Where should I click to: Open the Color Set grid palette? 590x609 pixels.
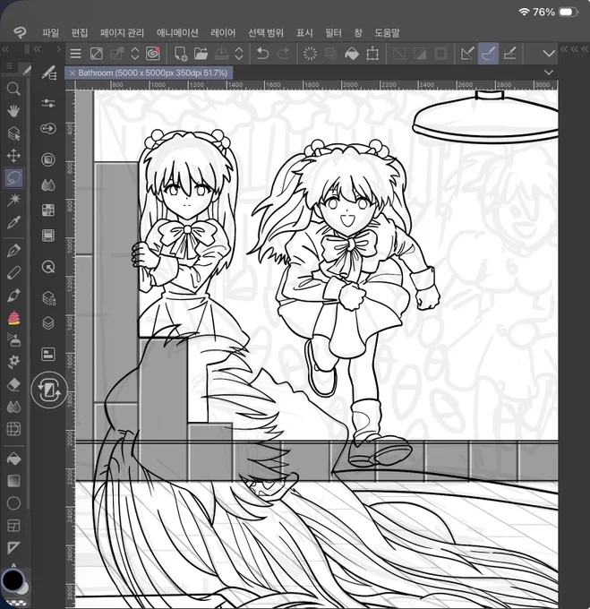(x=48, y=210)
